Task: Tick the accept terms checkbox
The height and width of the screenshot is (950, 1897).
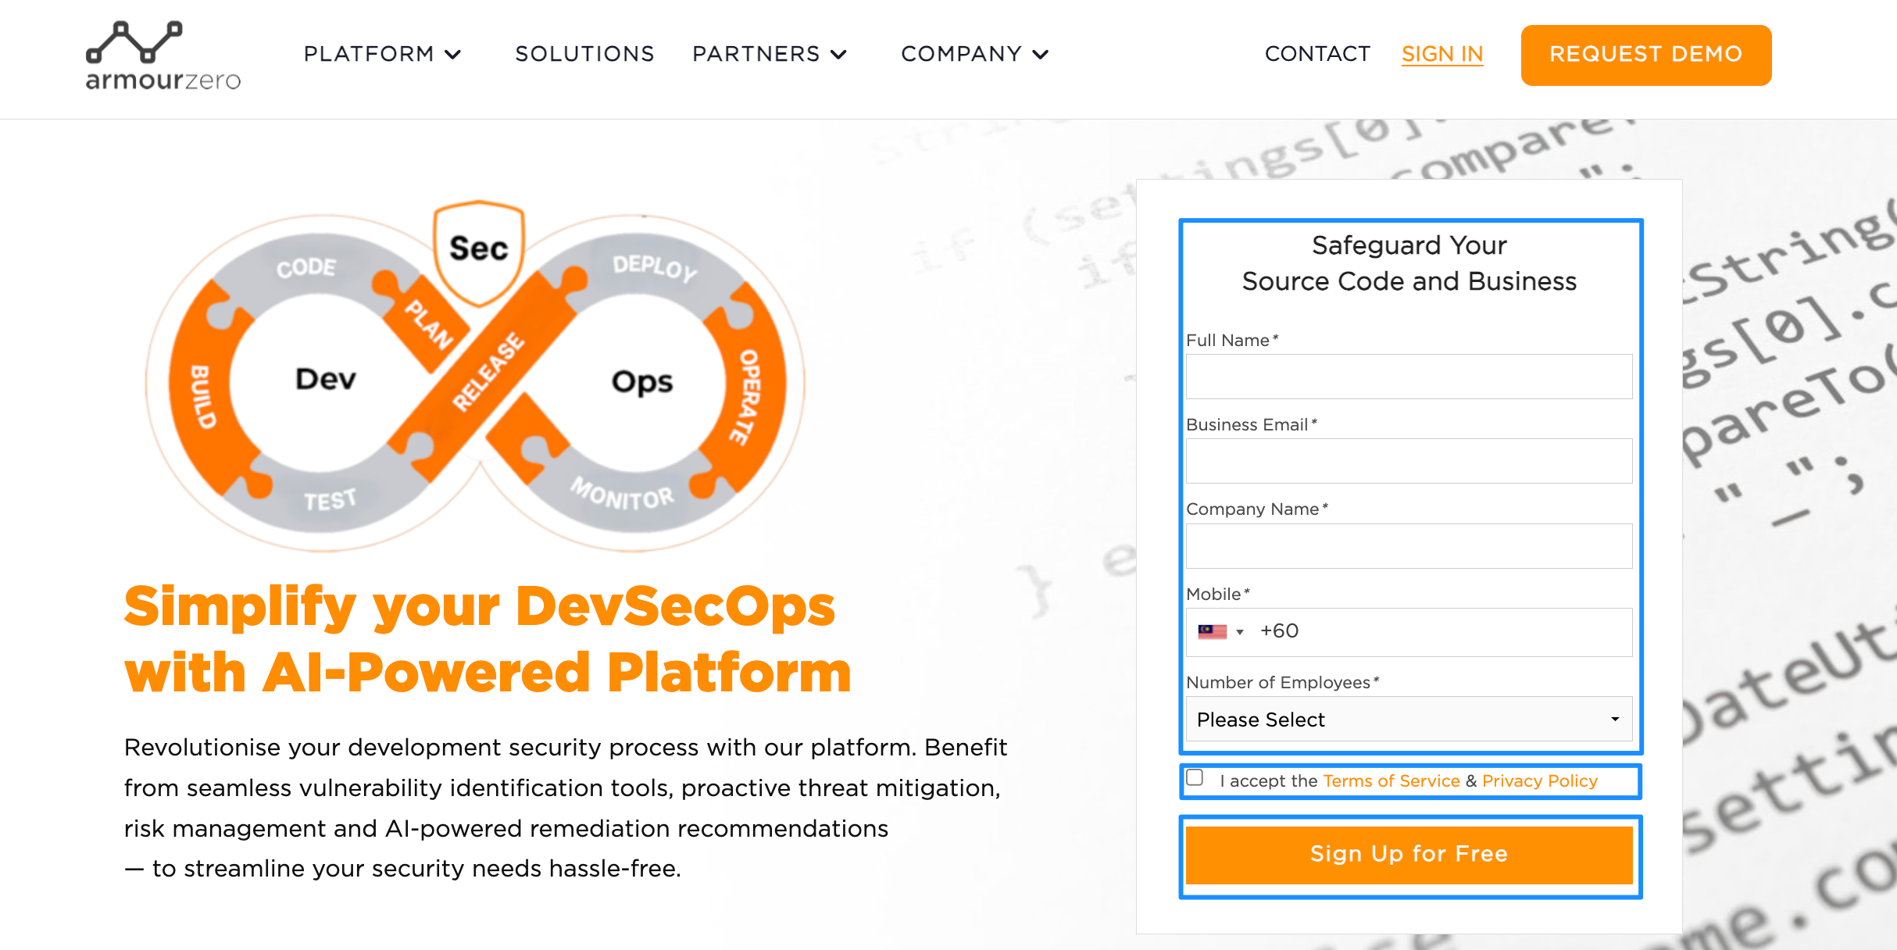Action: pyautogui.click(x=1195, y=777)
